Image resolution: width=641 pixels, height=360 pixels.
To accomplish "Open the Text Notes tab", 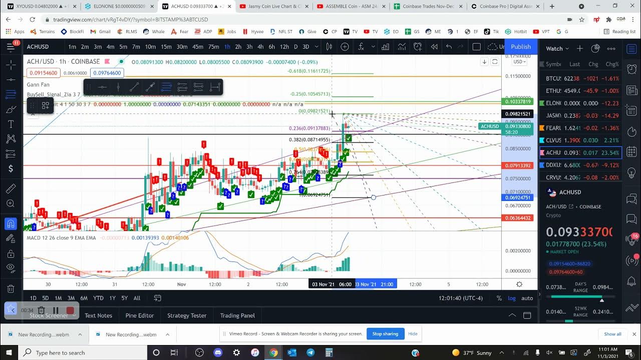I will click(98, 315).
